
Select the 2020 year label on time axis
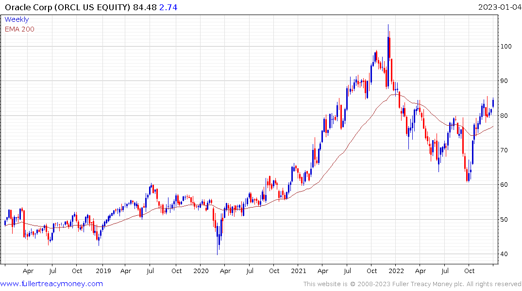(x=201, y=271)
